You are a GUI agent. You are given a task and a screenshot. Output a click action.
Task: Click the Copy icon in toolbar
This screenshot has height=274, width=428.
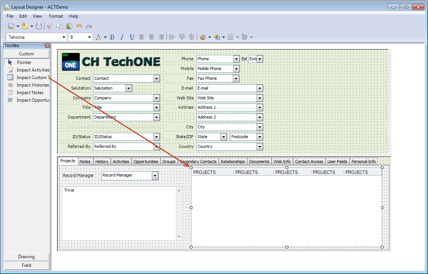[x=60, y=26]
